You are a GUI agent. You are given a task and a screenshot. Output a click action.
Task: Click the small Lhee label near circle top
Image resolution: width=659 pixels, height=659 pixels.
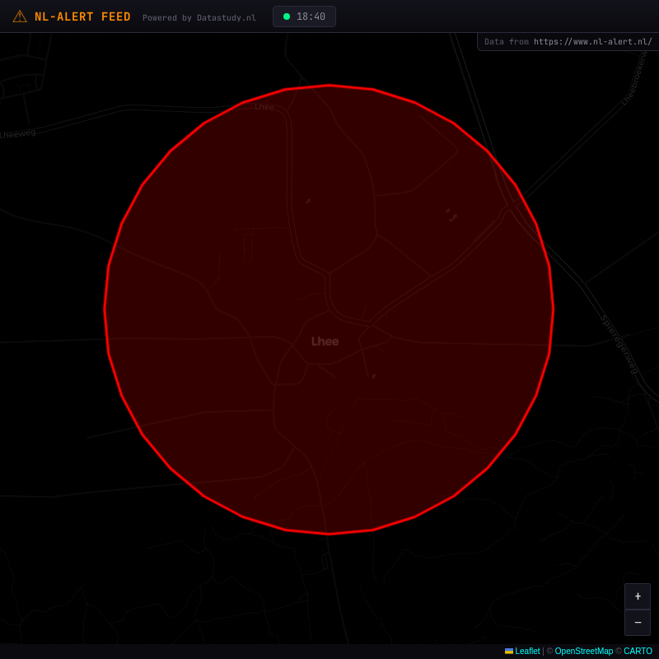point(264,107)
